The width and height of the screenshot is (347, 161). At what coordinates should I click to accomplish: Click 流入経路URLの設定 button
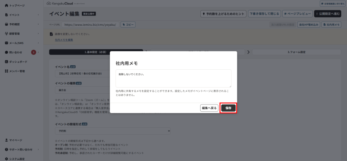(283, 24)
